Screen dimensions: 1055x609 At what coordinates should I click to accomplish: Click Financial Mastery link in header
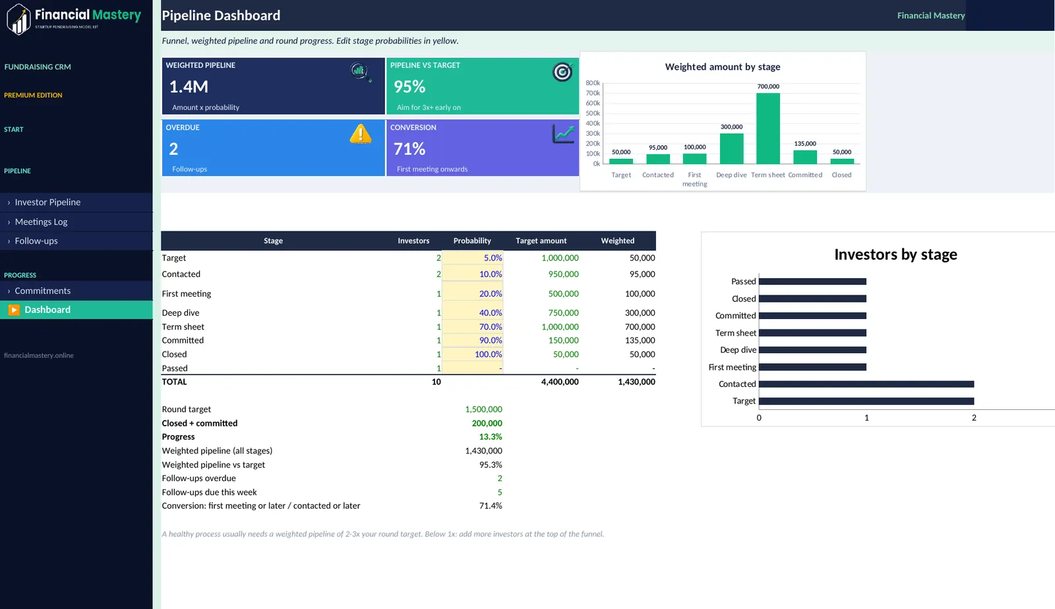pos(930,15)
